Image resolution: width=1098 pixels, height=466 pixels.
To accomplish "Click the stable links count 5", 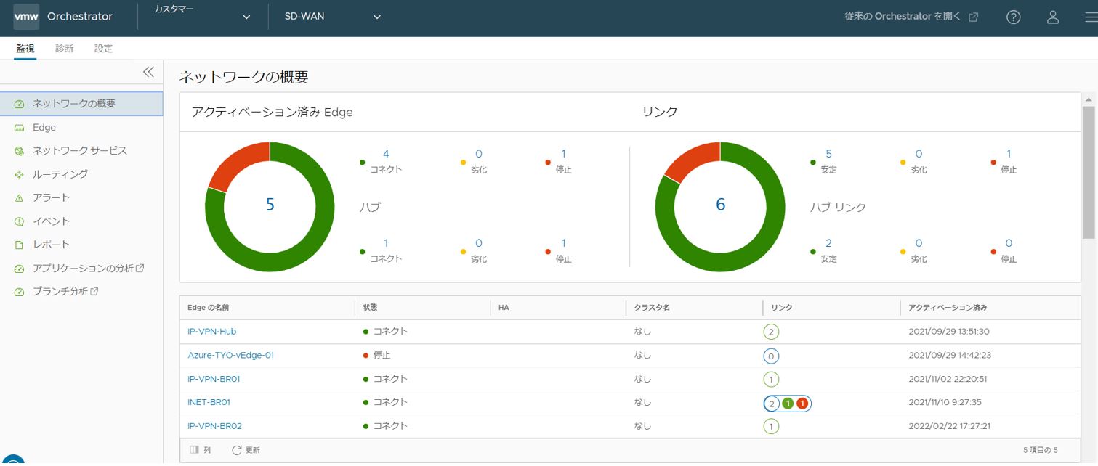I will 828,154.
